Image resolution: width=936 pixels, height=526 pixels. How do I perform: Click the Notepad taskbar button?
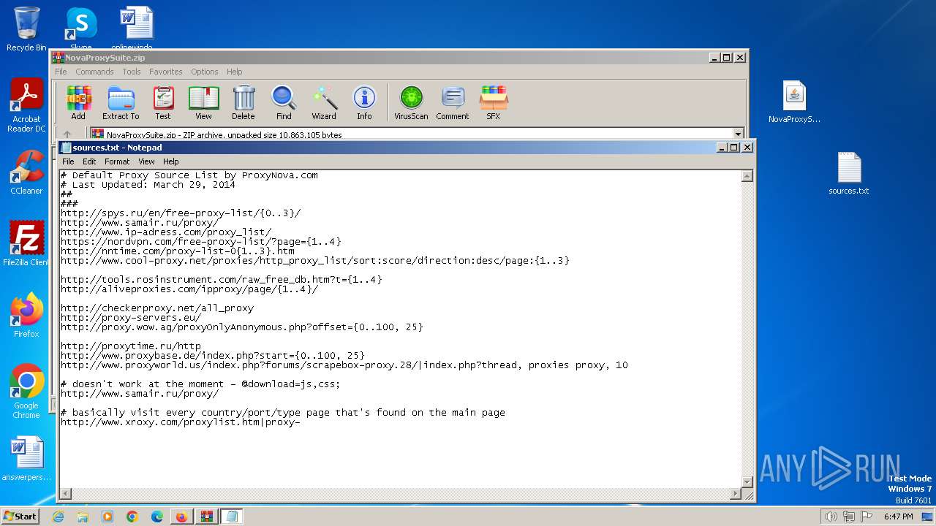click(x=231, y=517)
